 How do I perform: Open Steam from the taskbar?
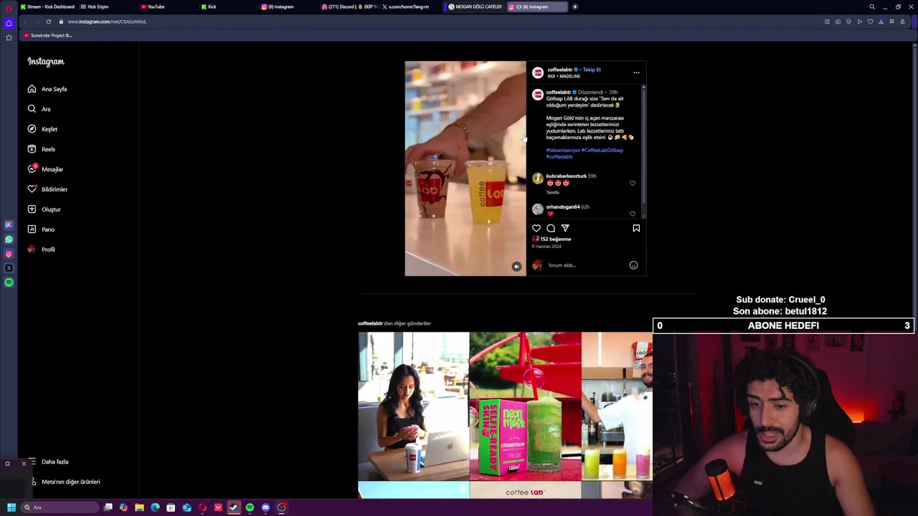point(234,507)
